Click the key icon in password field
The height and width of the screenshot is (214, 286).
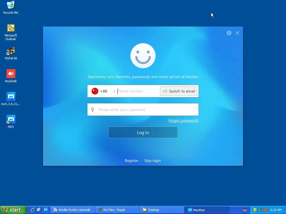click(x=92, y=110)
